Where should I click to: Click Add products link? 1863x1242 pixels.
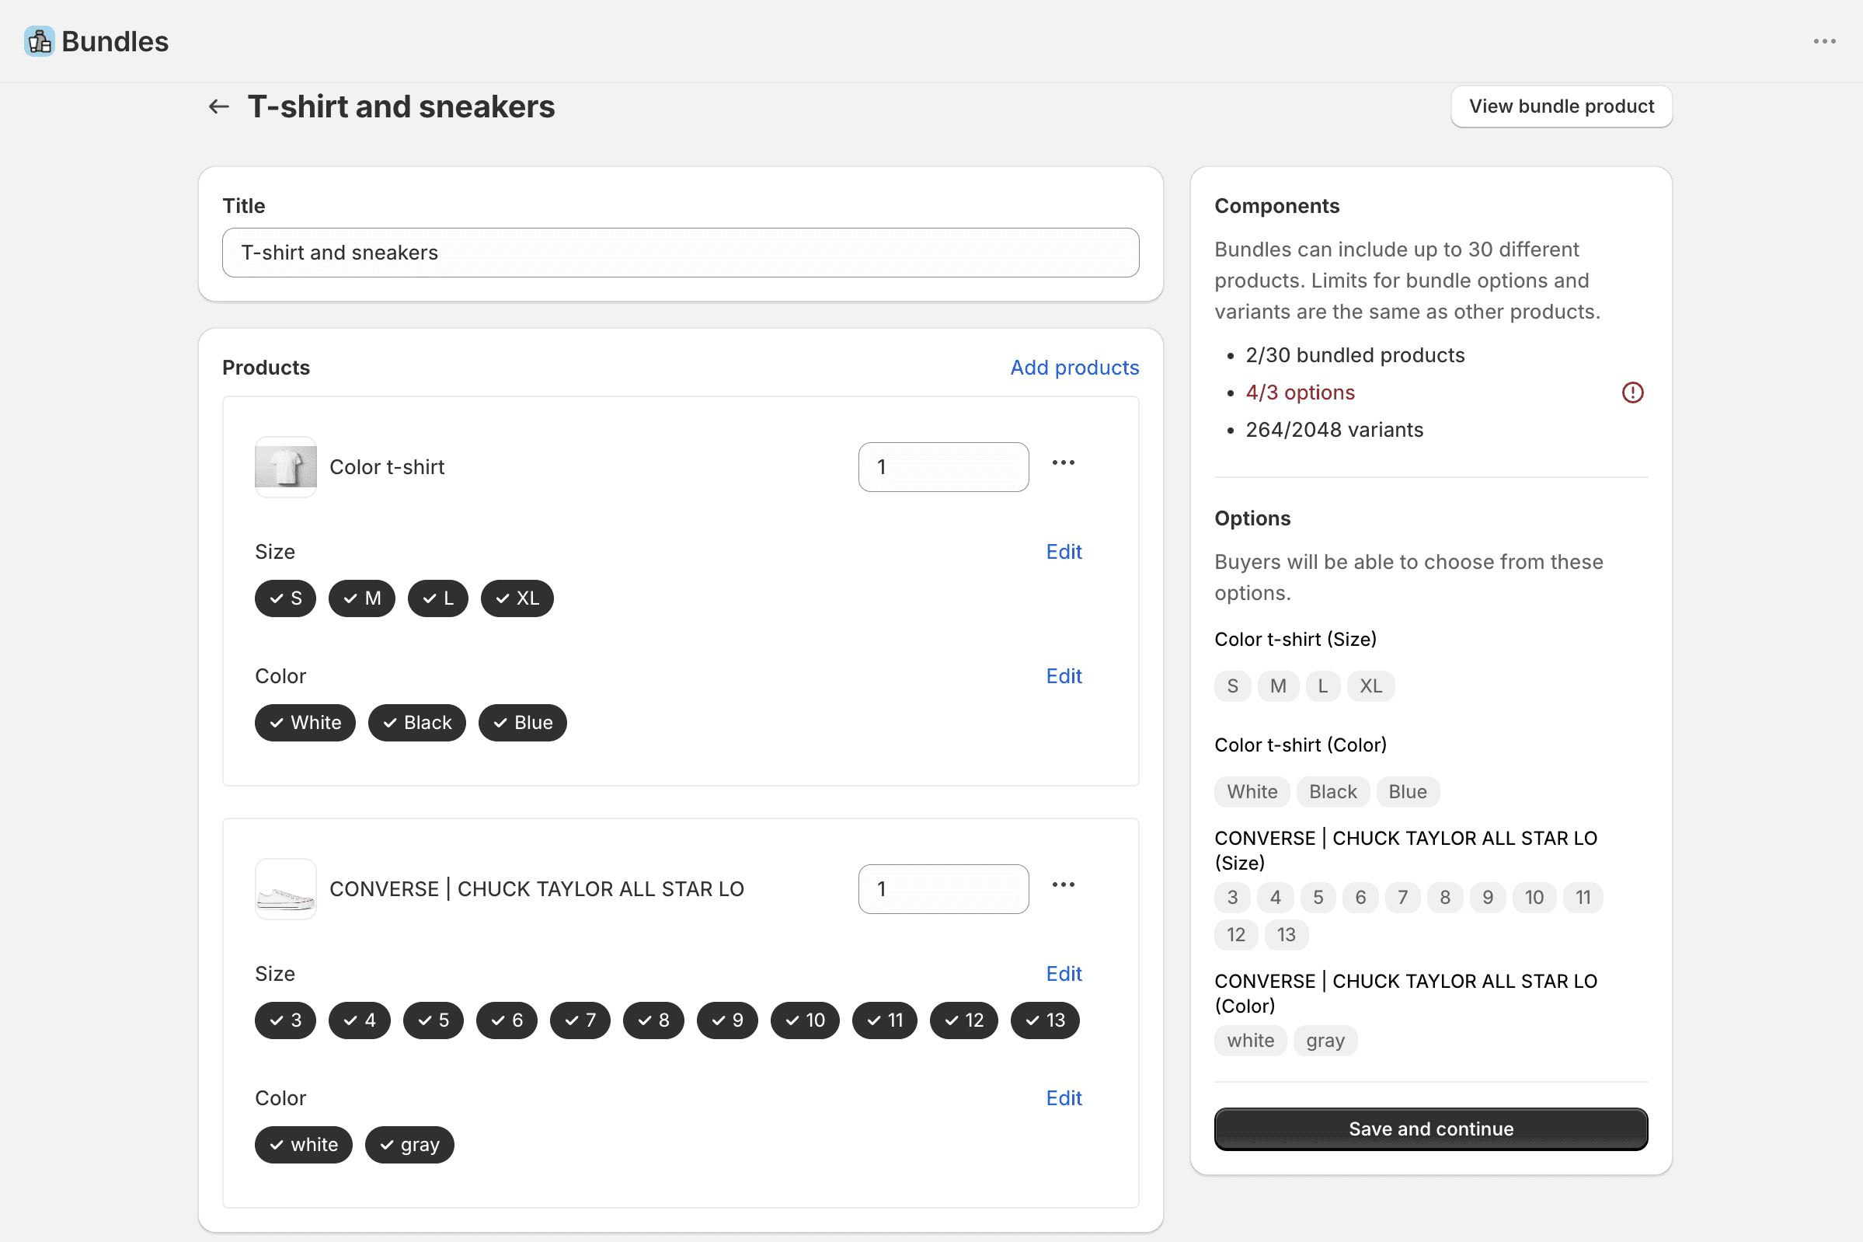click(x=1074, y=368)
